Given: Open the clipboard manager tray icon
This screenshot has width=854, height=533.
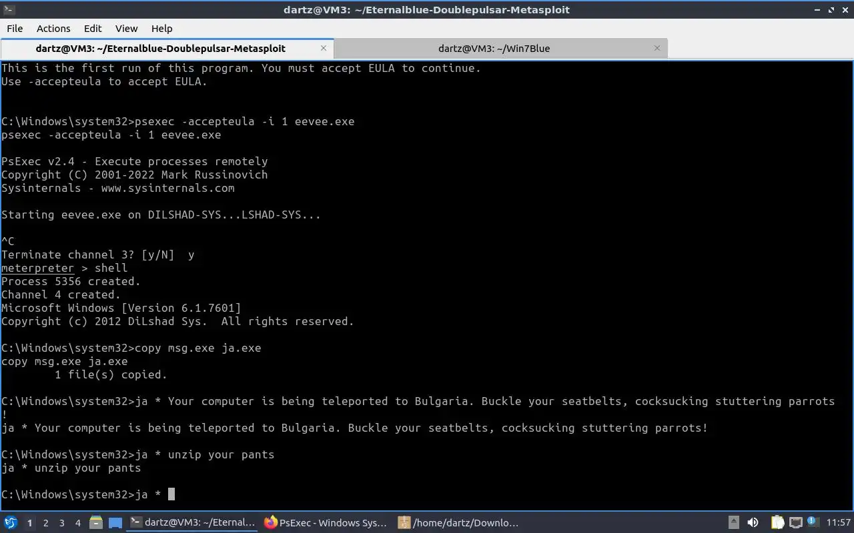Looking at the screenshot, I should click(777, 523).
